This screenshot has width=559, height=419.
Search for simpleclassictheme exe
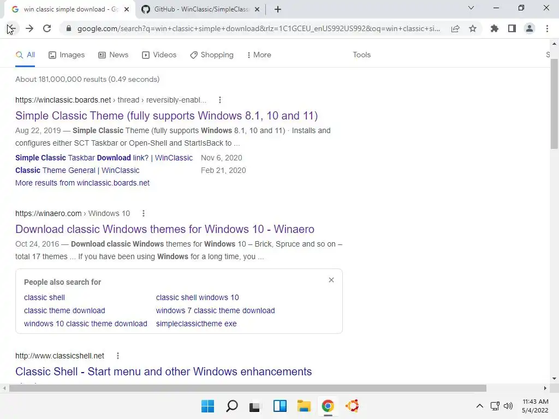click(x=197, y=324)
